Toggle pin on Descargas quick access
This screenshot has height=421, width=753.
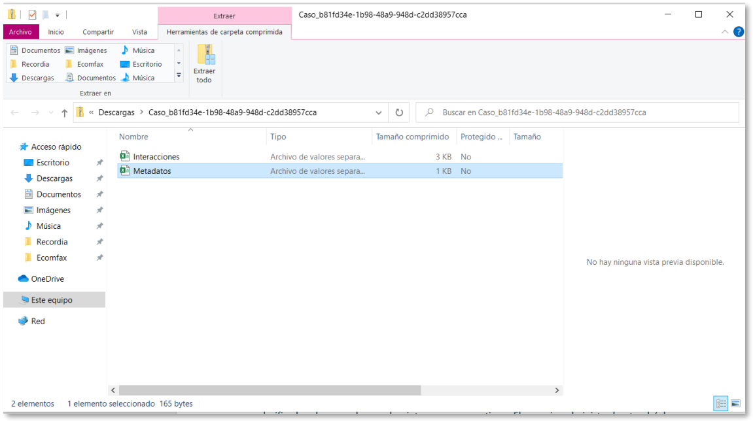click(100, 178)
